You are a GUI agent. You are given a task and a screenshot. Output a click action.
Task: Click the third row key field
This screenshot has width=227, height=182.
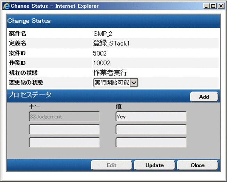click(x=64, y=142)
